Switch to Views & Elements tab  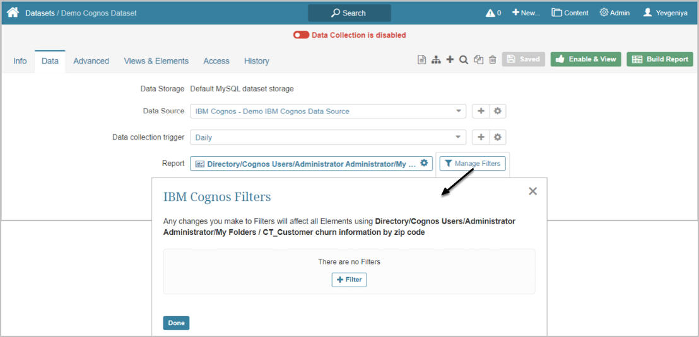click(x=156, y=61)
